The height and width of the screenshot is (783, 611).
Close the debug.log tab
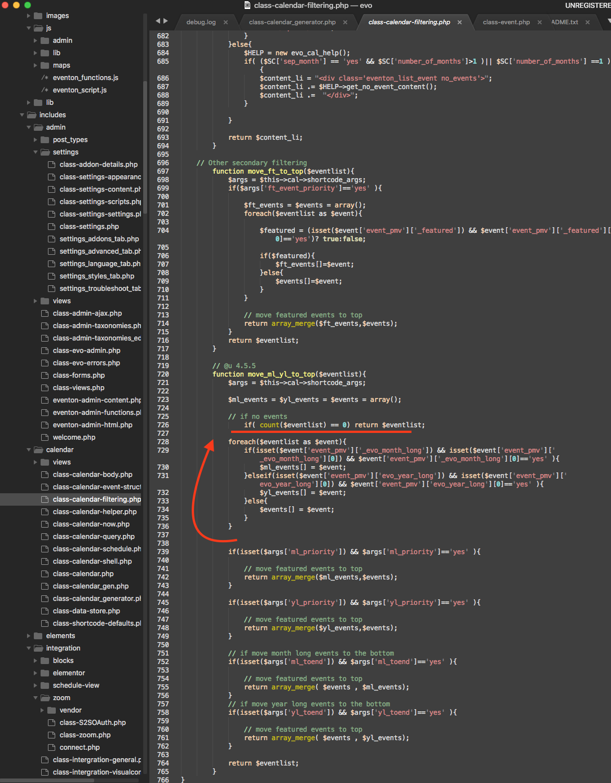tap(225, 23)
